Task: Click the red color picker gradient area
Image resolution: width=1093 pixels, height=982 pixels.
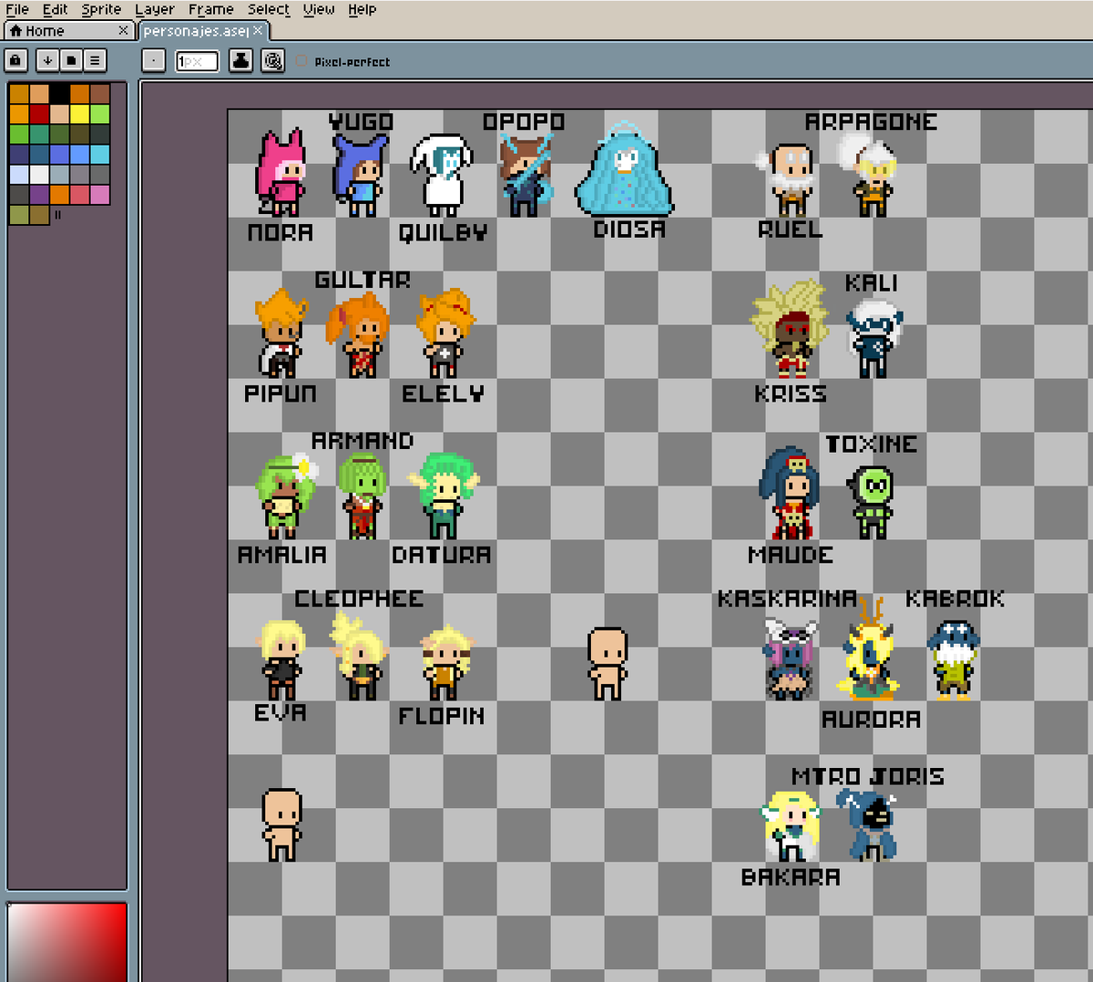Action: [x=66, y=942]
